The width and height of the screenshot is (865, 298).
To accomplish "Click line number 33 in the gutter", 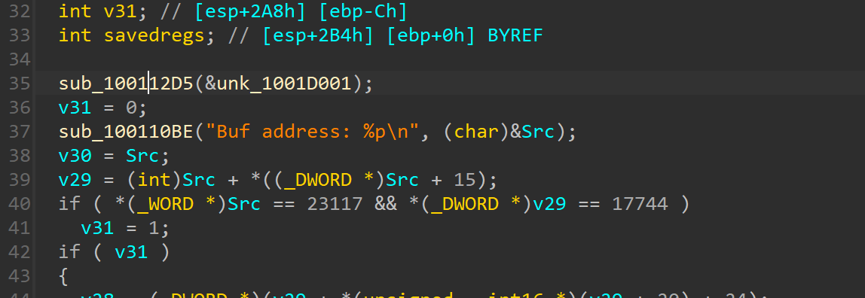I will coord(20,36).
